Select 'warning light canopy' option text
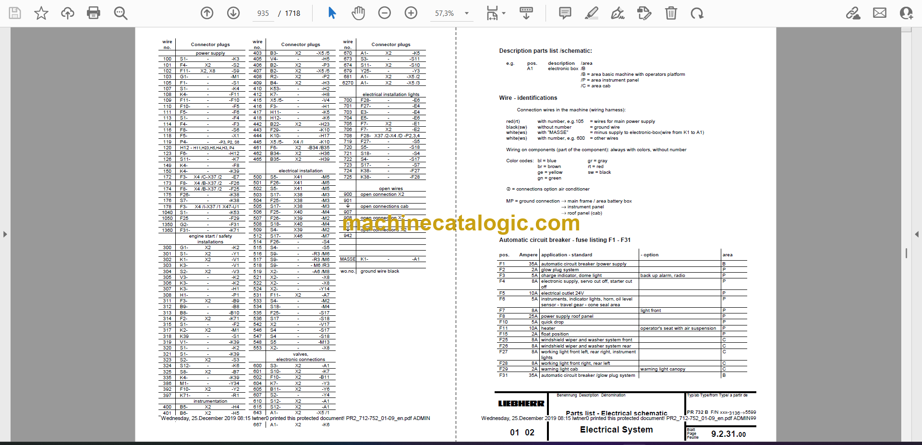 pyautogui.click(x=663, y=369)
